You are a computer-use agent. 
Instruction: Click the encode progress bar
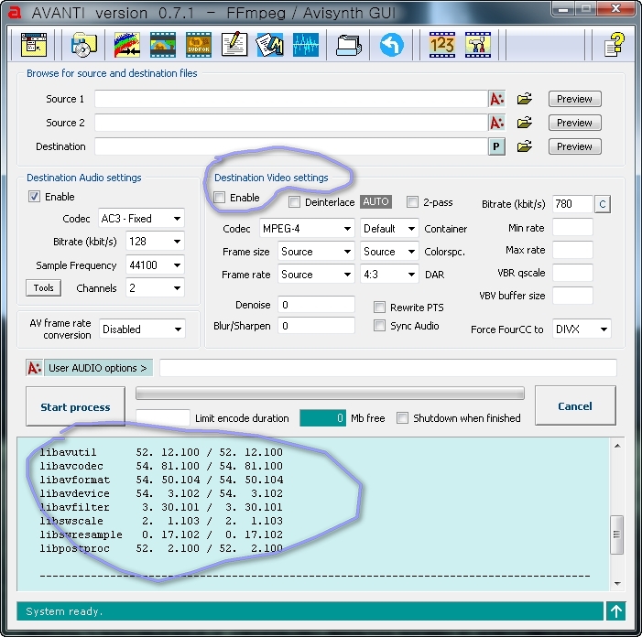[x=330, y=394]
